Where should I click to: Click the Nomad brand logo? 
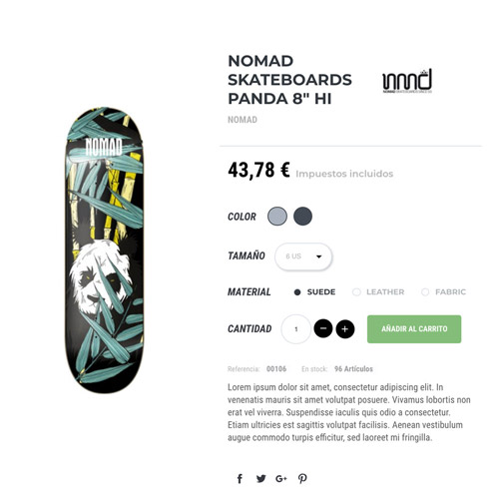407,81
